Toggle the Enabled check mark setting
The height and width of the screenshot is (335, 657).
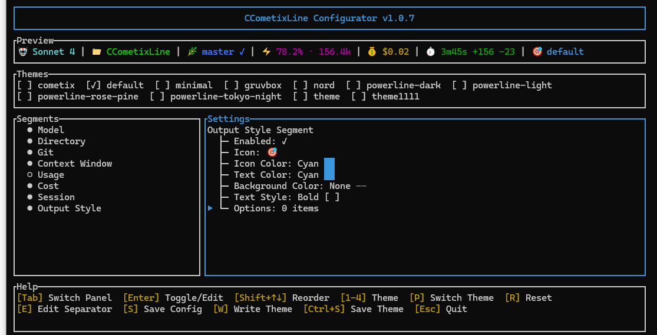pyautogui.click(x=285, y=141)
